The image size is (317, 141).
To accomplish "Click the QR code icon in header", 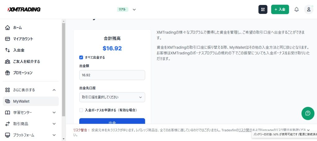I will (263, 9).
